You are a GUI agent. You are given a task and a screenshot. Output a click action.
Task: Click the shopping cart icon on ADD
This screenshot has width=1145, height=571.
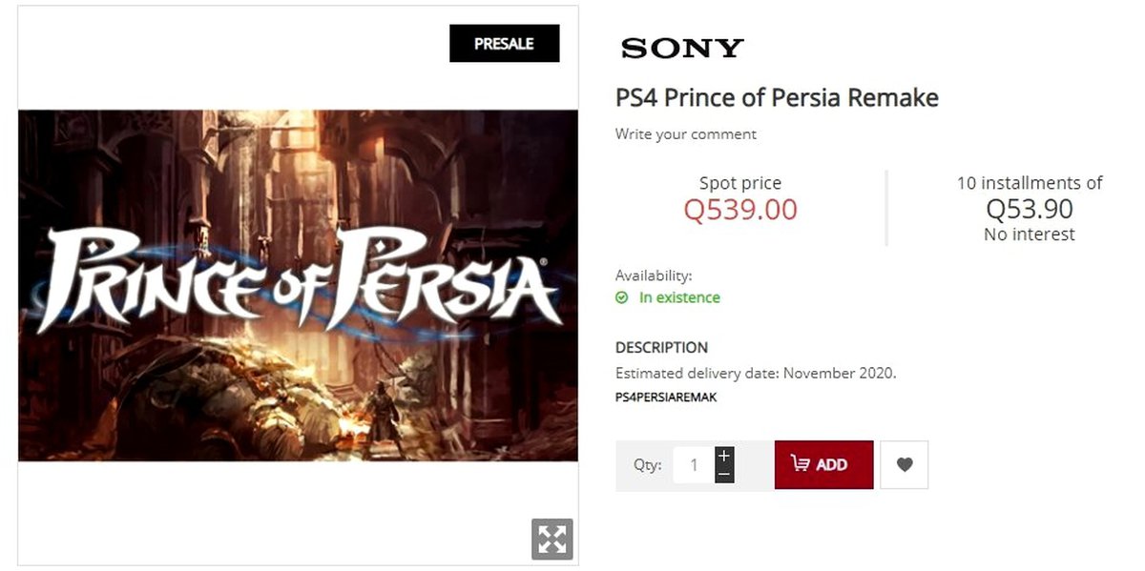click(x=801, y=464)
